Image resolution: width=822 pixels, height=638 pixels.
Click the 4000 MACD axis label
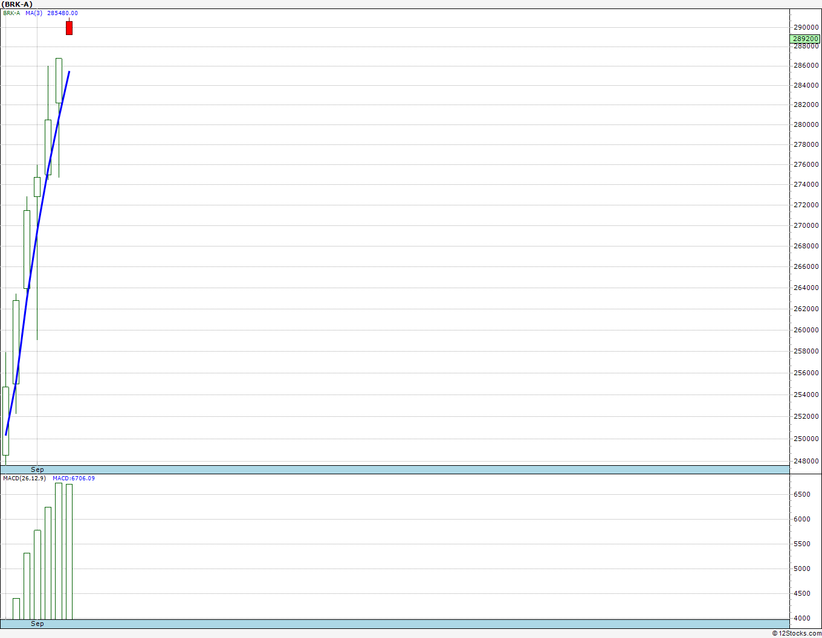(x=802, y=618)
